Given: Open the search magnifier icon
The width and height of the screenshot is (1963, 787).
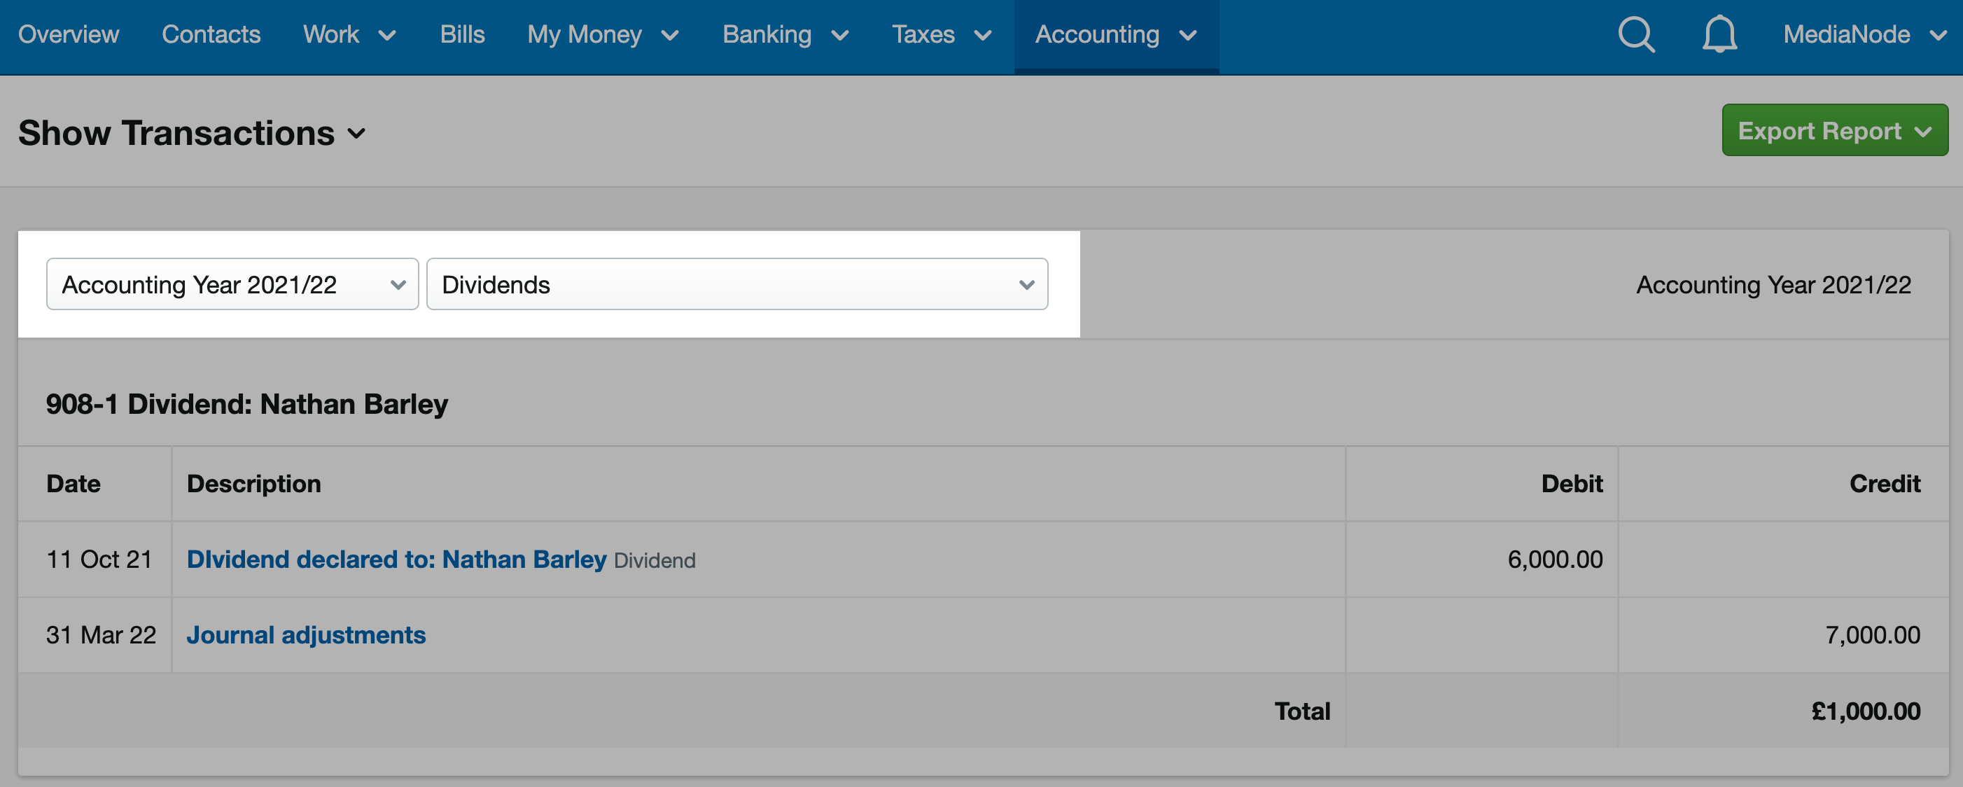Looking at the screenshot, I should point(1636,34).
